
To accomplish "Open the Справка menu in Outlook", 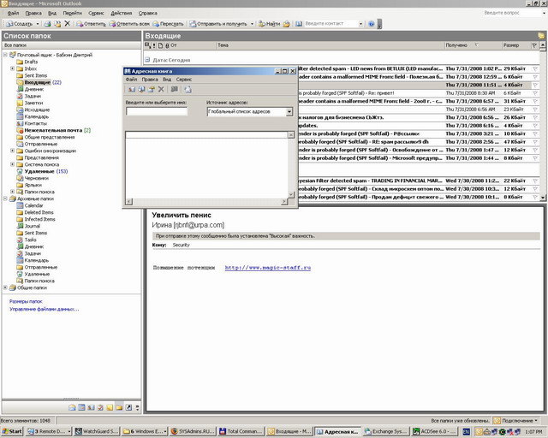I will (x=148, y=13).
